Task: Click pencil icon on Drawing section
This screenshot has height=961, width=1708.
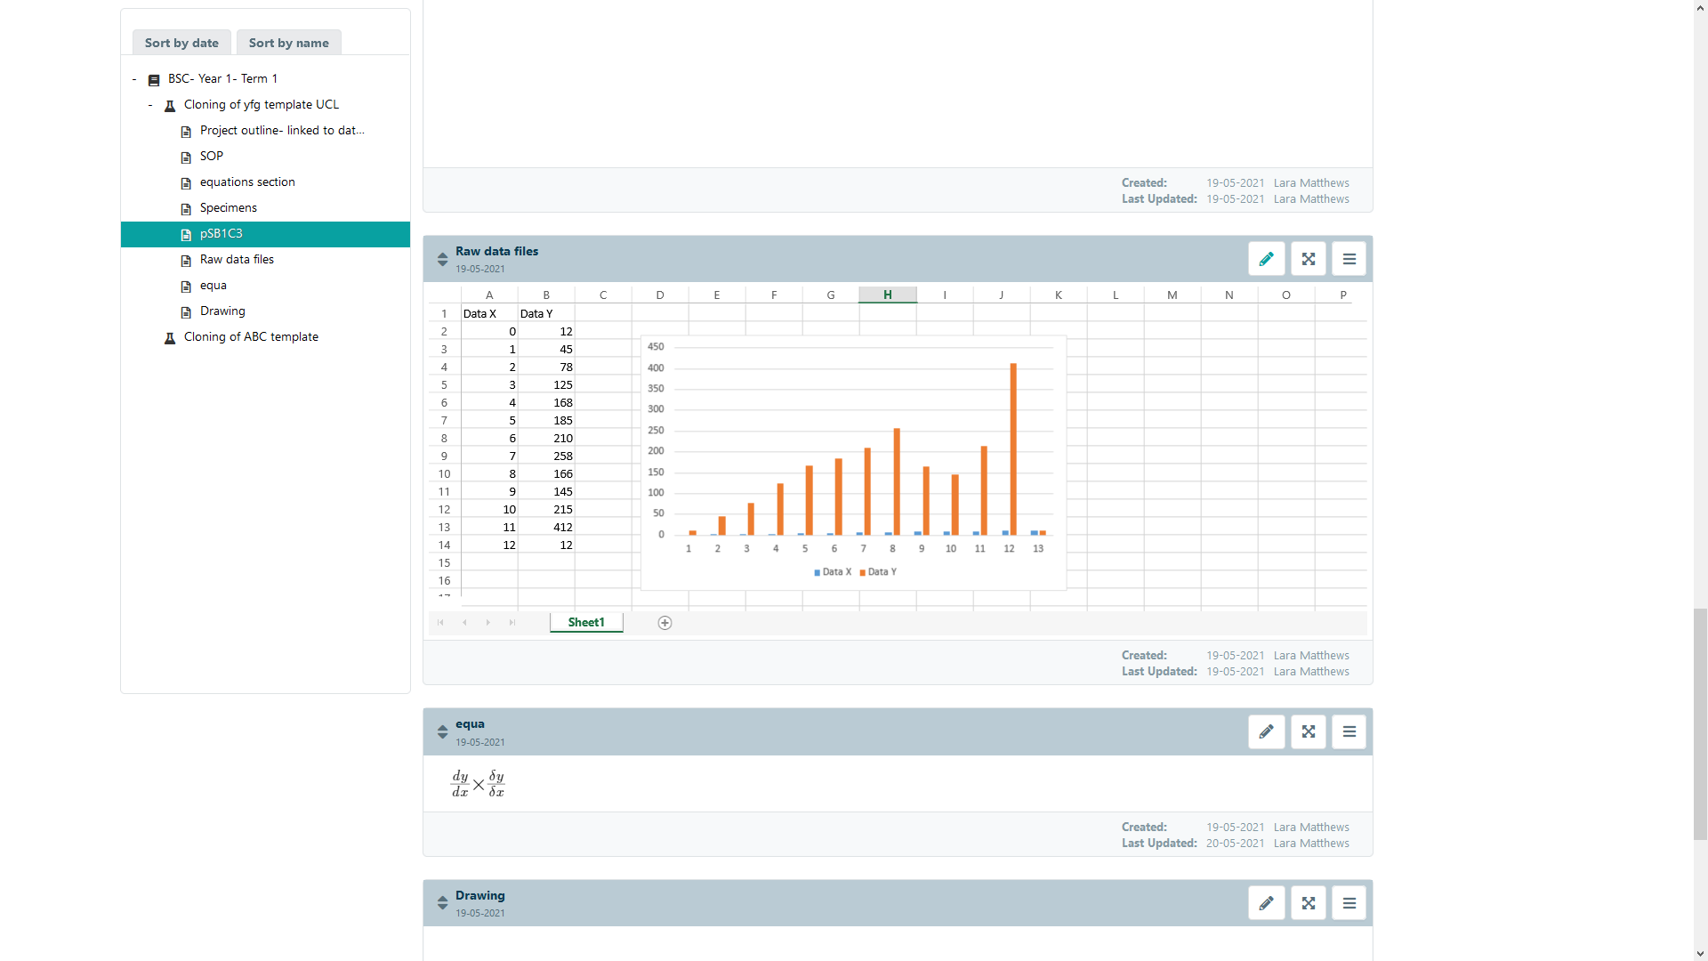Action: point(1266,903)
